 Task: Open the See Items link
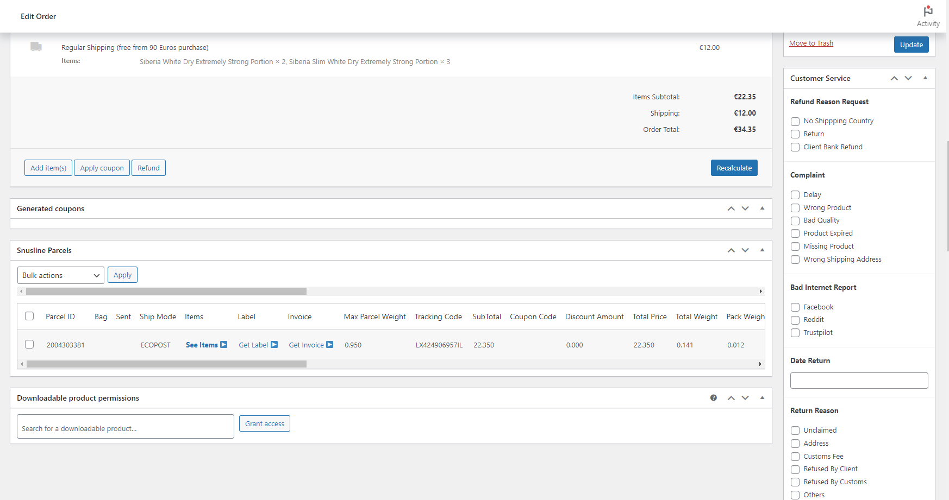tap(202, 345)
